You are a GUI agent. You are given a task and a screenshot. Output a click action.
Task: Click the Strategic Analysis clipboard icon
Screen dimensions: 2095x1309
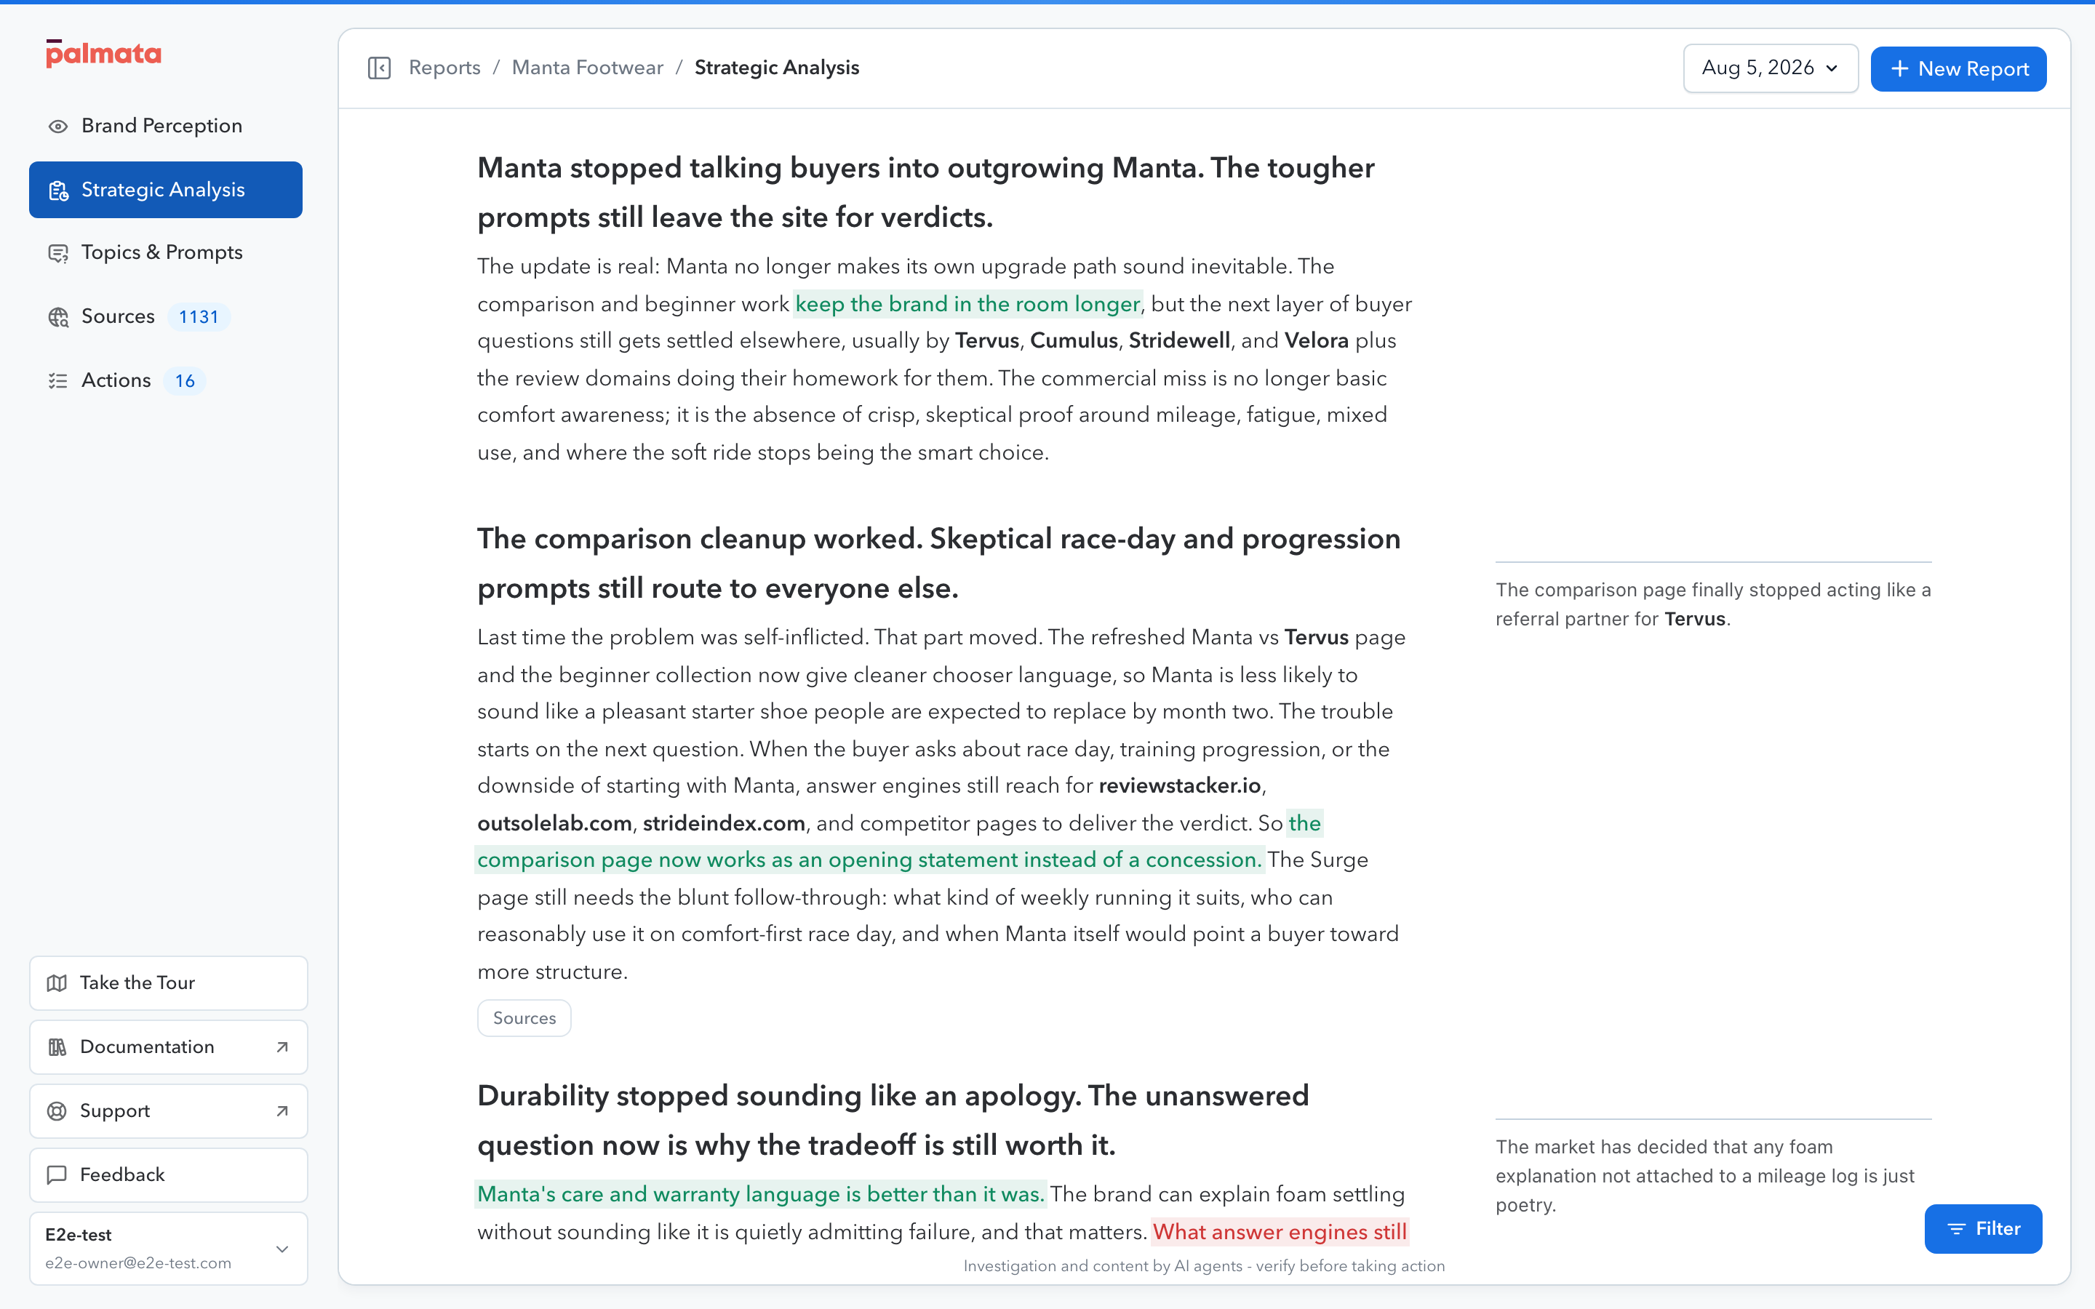point(58,191)
